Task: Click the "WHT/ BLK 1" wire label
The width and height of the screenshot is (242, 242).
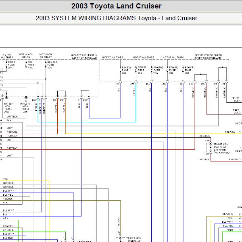Action: pos(237,99)
